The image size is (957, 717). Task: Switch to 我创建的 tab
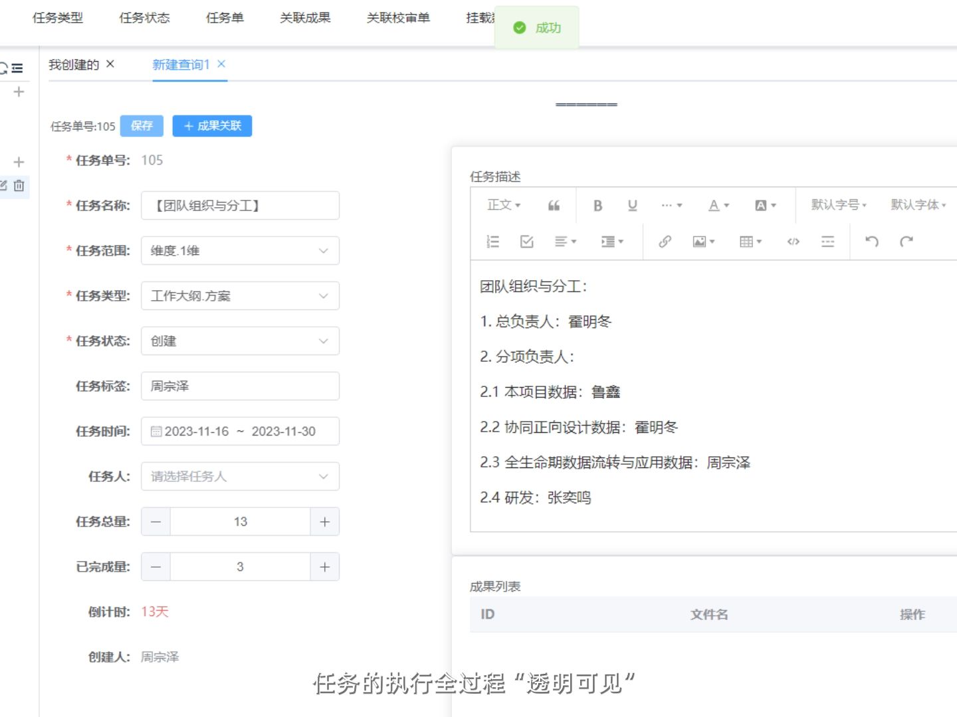click(x=74, y=64)
